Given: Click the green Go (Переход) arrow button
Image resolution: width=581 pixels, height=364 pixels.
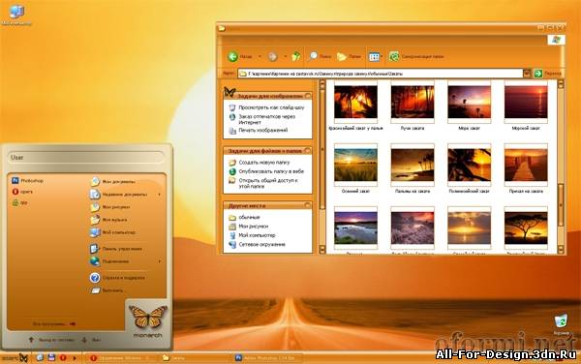Looking at the screenshot, I should coord(538,74).
